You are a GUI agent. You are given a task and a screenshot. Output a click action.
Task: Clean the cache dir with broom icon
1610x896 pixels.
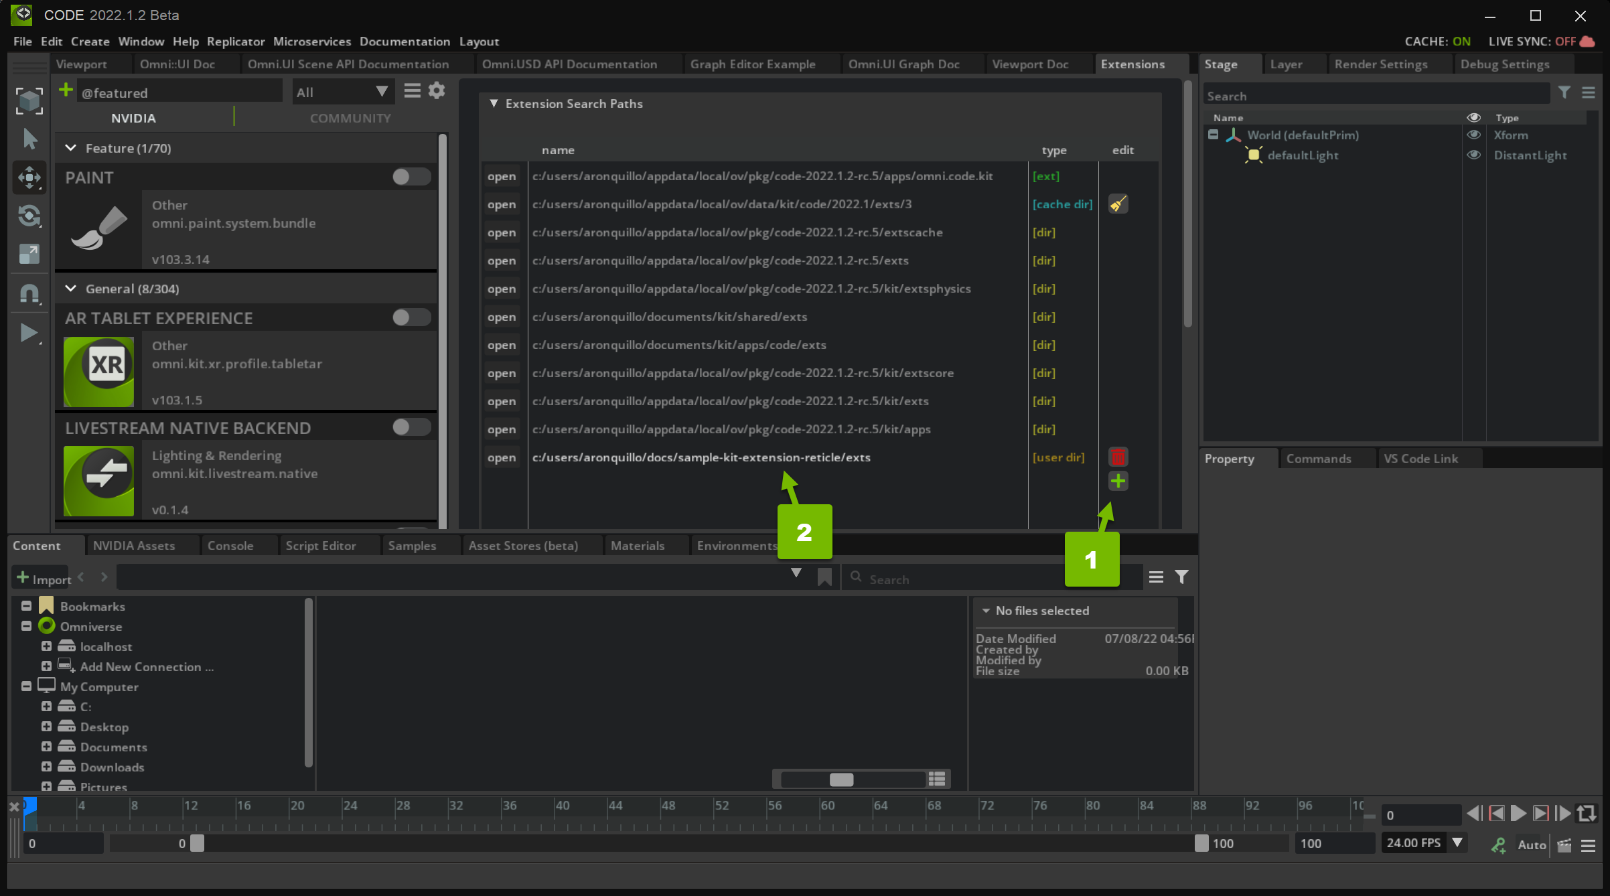[1118, 204]
